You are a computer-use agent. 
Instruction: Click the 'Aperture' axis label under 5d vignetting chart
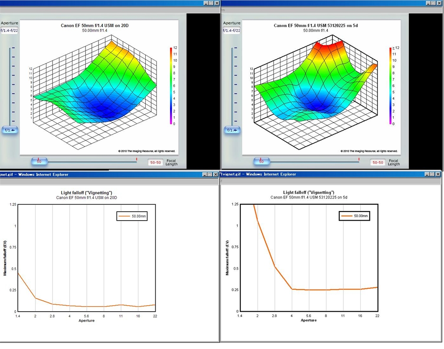(x=309, y=320)
